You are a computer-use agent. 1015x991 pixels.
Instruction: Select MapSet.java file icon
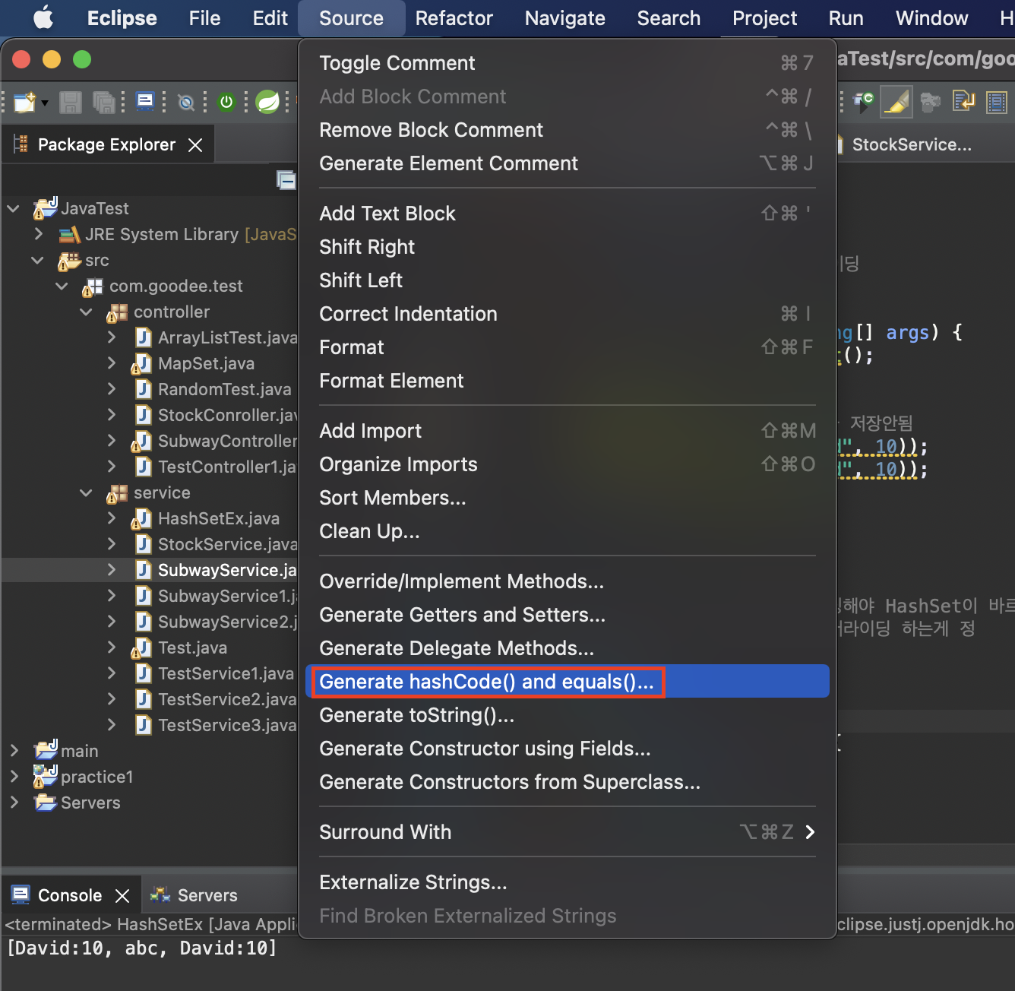(x=142, y=364)
